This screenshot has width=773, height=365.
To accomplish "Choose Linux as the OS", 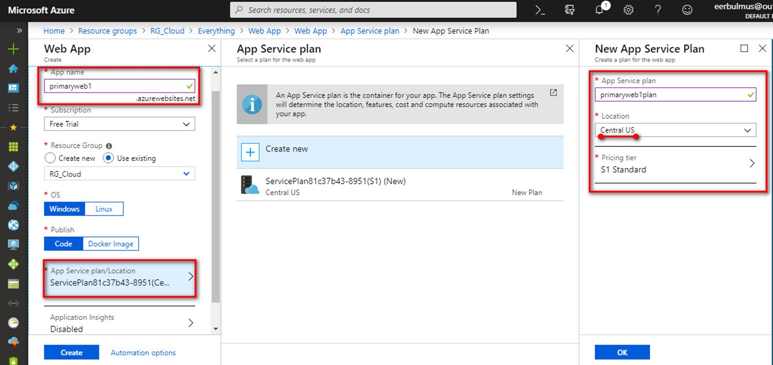I will tap(104, 209).
